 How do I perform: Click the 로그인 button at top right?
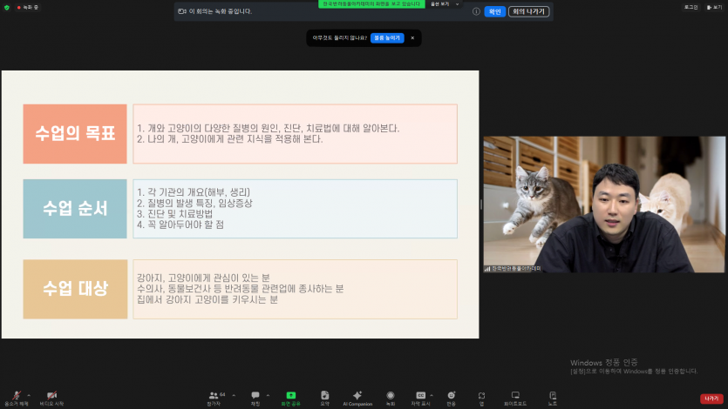[x=691, y=8]
